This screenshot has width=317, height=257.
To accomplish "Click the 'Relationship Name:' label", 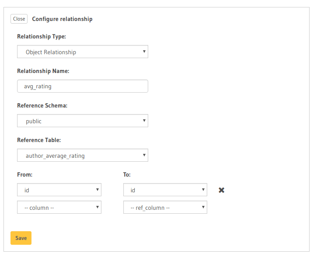I will point(43,71).
